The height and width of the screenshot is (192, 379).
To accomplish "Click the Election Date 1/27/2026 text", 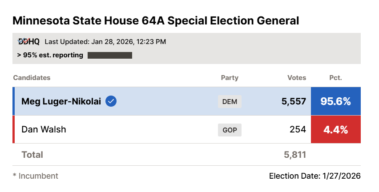I will tap(314, 176).
